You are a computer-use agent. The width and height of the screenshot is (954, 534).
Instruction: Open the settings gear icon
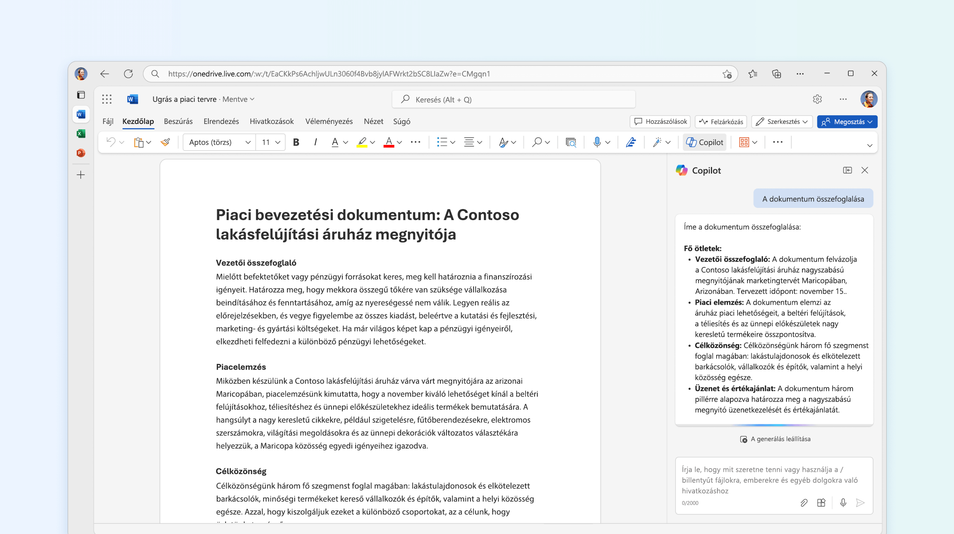[817, 99]
